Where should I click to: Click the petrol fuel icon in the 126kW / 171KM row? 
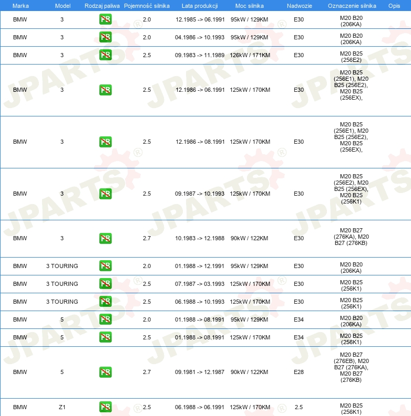pyautogui.click(x=105, y=55)
